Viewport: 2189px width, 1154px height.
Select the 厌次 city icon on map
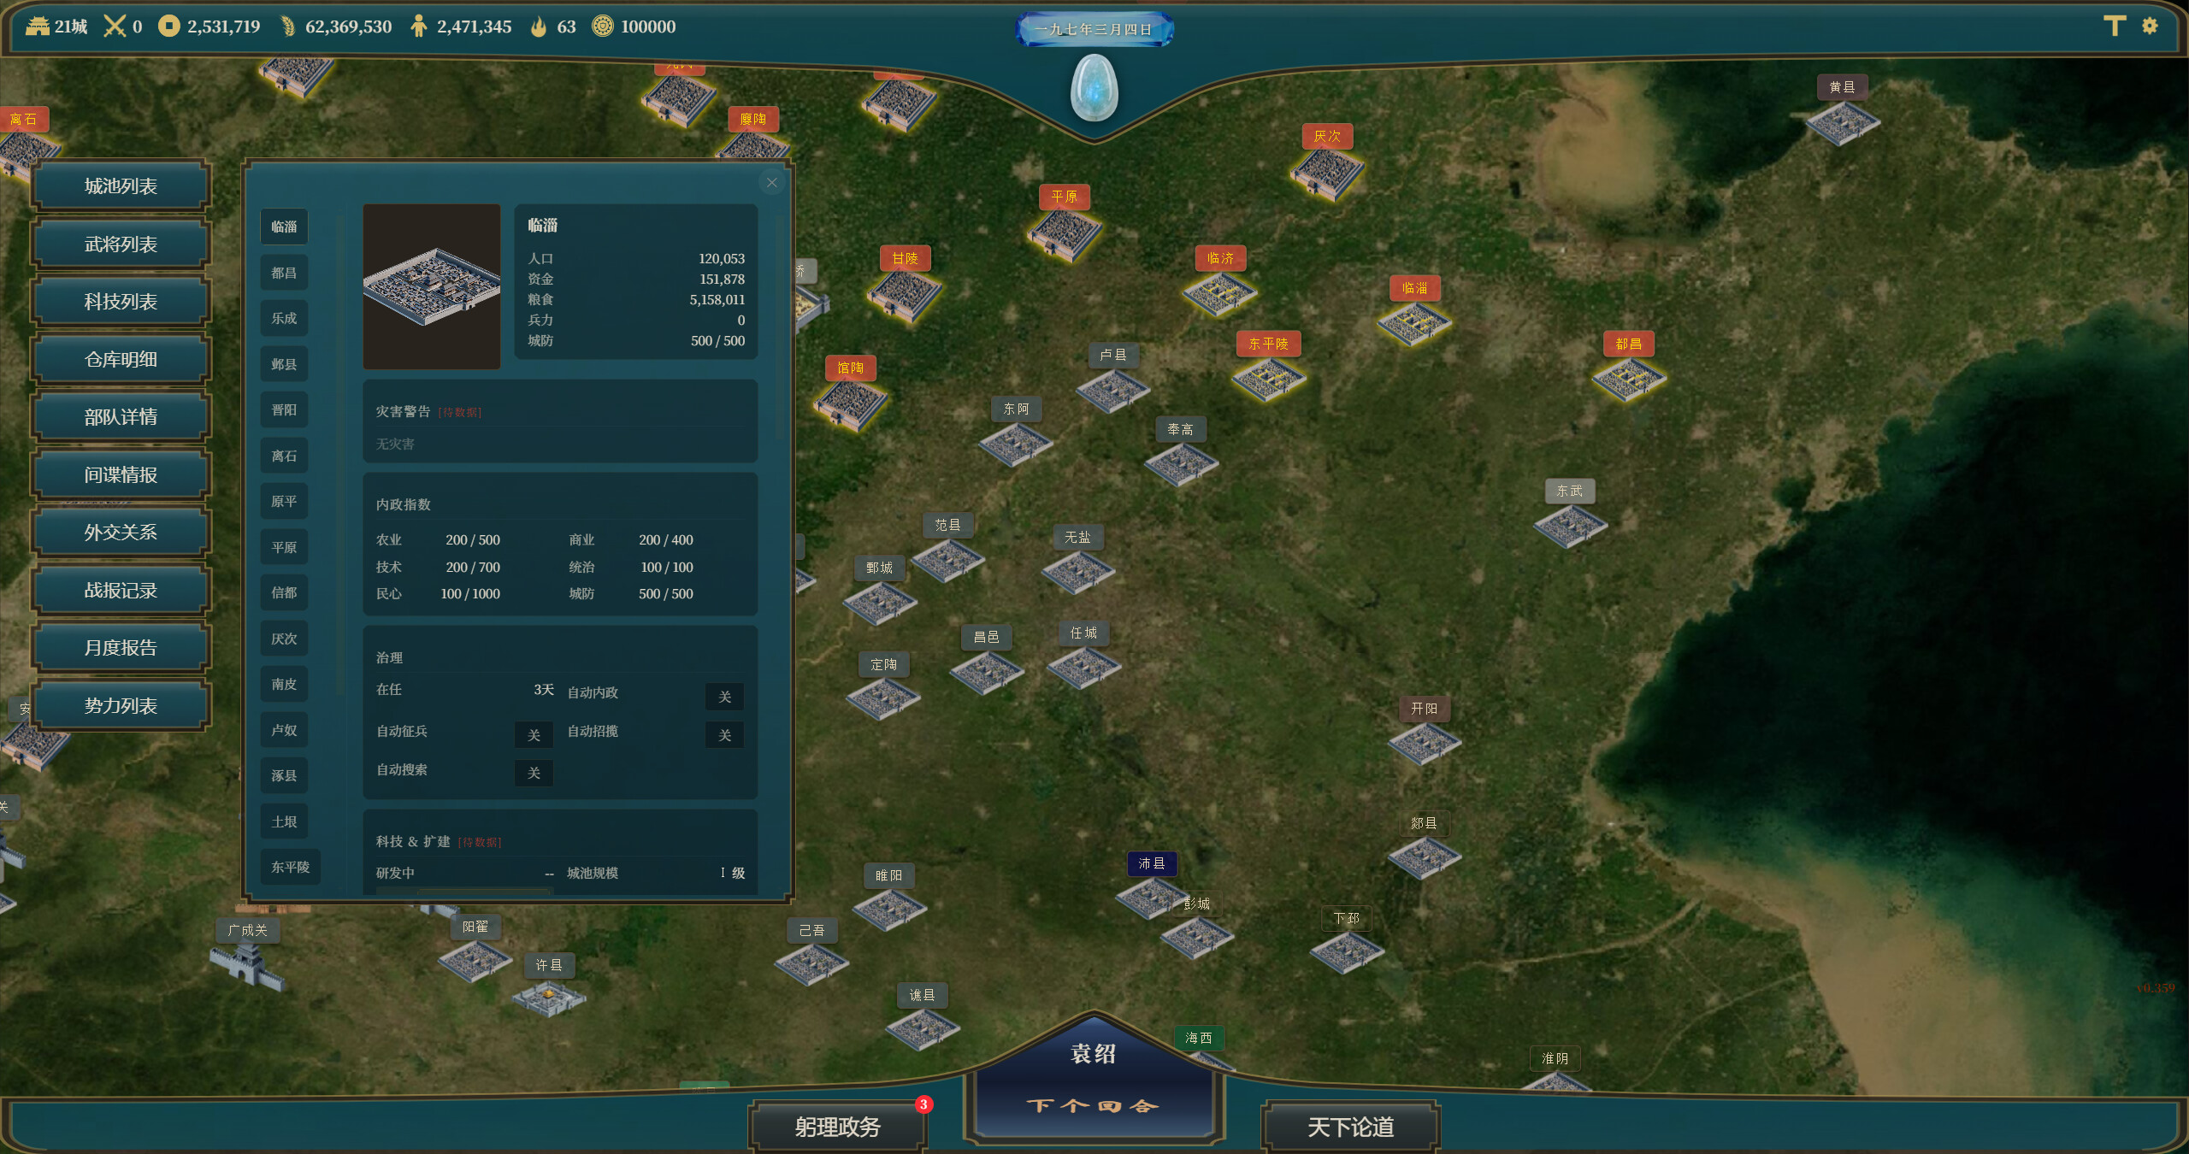1327,174
